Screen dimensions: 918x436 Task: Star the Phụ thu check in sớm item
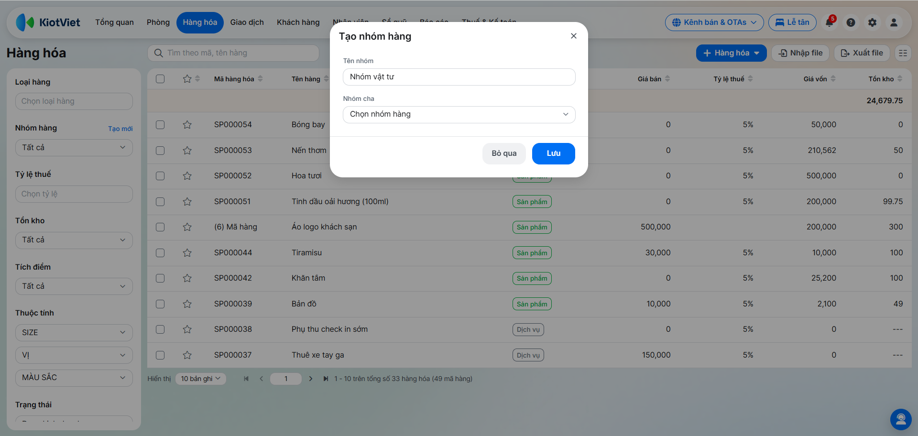(187, 329)
